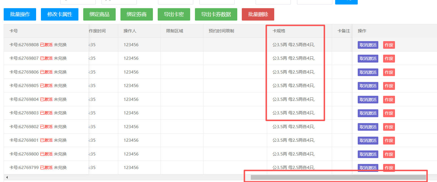Click the 操作人 column header
Image resolution: width=437 pixels, height=182 pixels.
click(x=130, y=31)
